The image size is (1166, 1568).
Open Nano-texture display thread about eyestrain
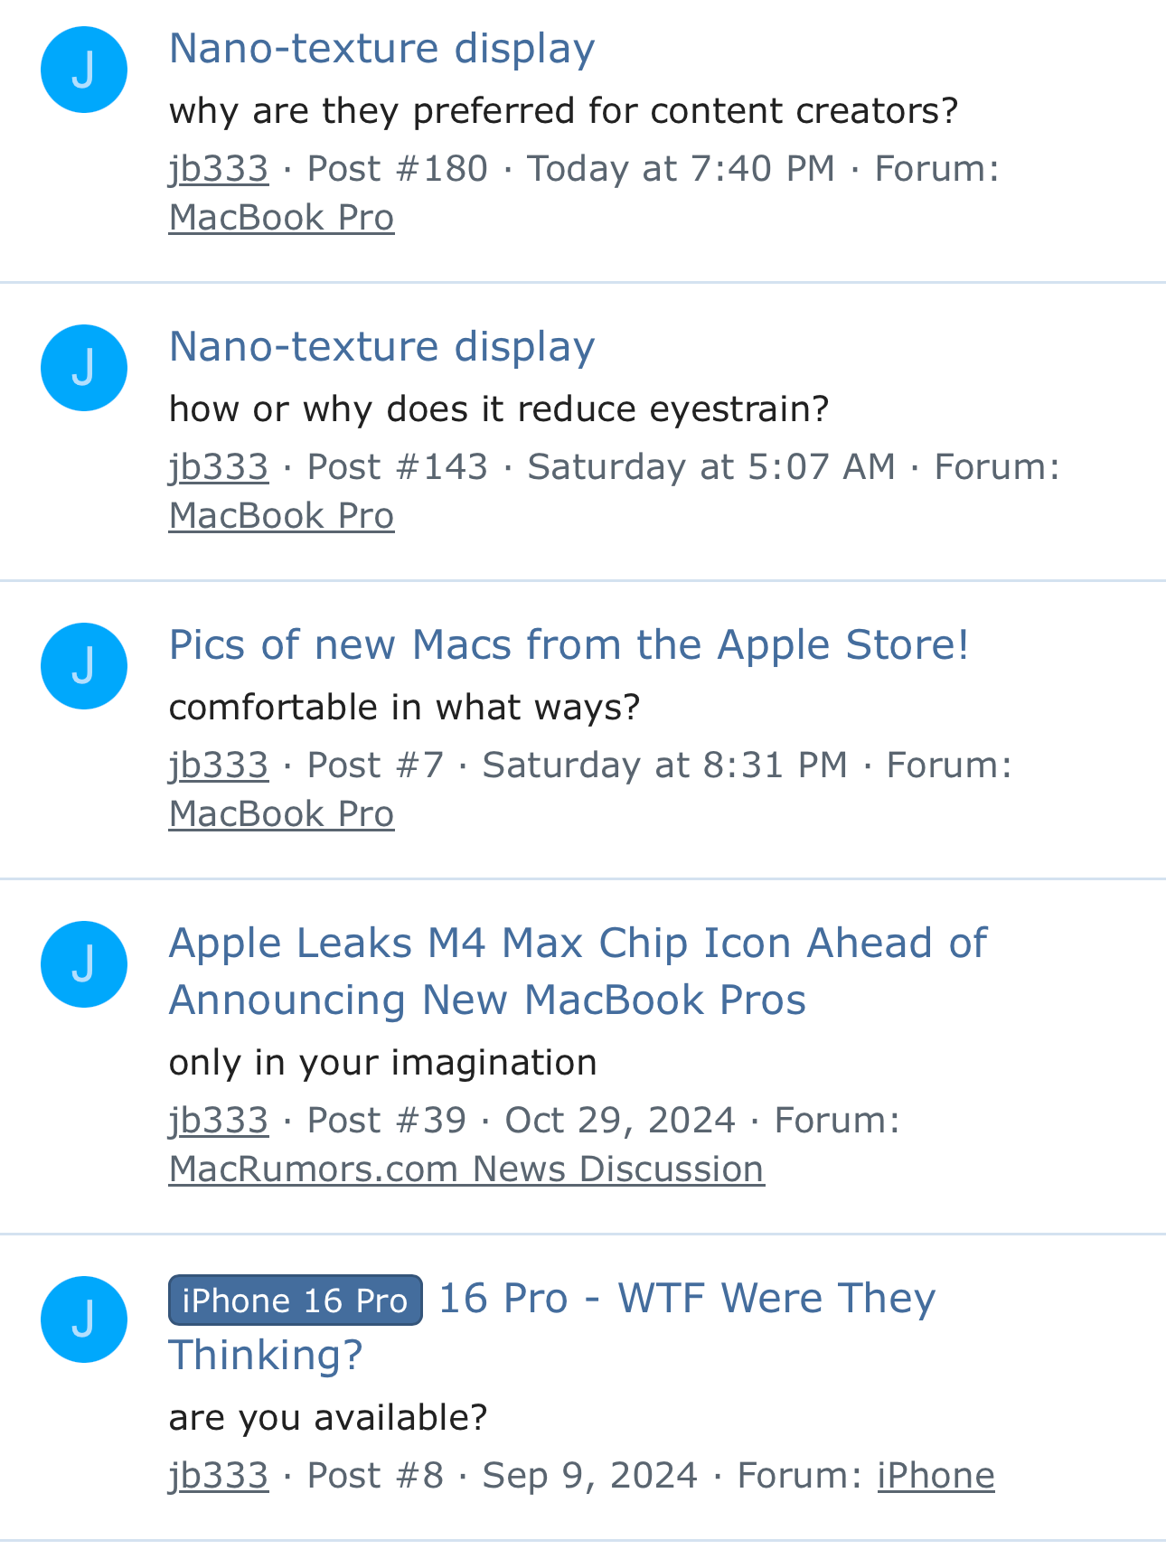coord(381,346)
